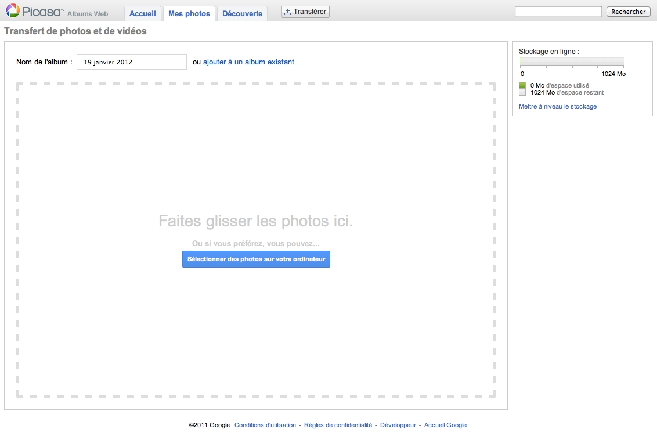
Task: Click the album name input field
Action: coord(132,62)
